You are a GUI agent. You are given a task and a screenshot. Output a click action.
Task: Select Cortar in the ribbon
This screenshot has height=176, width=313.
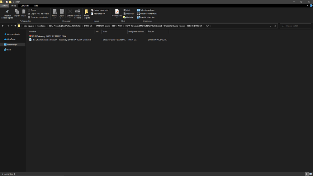tap(32, 10)
